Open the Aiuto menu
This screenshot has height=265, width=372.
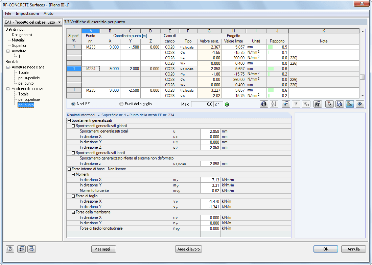(48, 13)
